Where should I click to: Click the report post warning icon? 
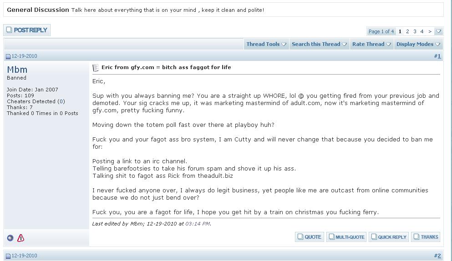point(21,238)
